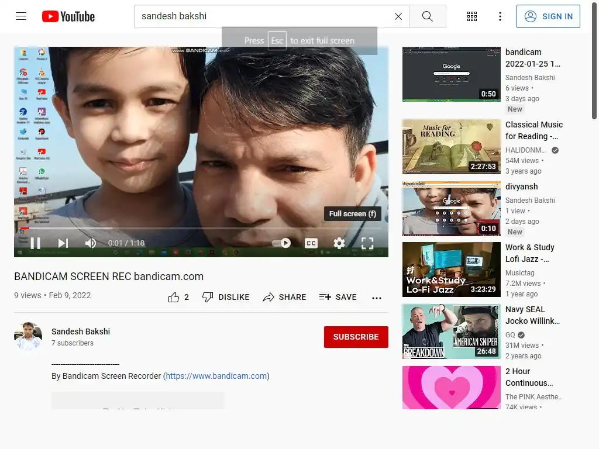Open player settings gear
599x449 pixels.
point(339,243)
